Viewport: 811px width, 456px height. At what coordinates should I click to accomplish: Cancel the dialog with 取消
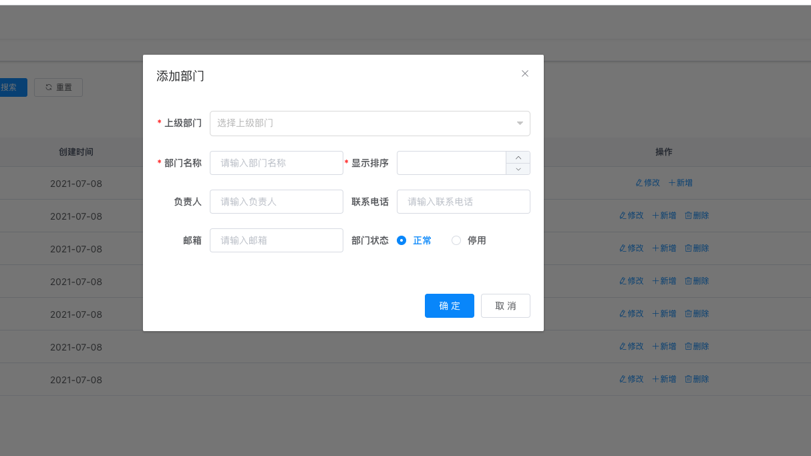click(506, 306)
